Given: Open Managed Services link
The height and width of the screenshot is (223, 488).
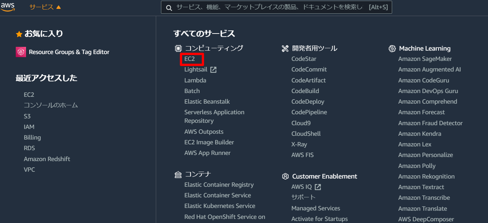Looking at the screenshot, I should coord(316,208).
